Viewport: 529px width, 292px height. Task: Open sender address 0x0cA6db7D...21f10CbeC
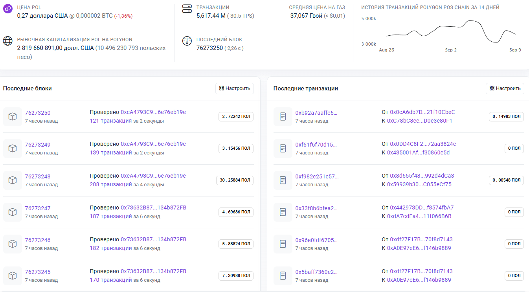pyautogui.click(x=422, y=112)
